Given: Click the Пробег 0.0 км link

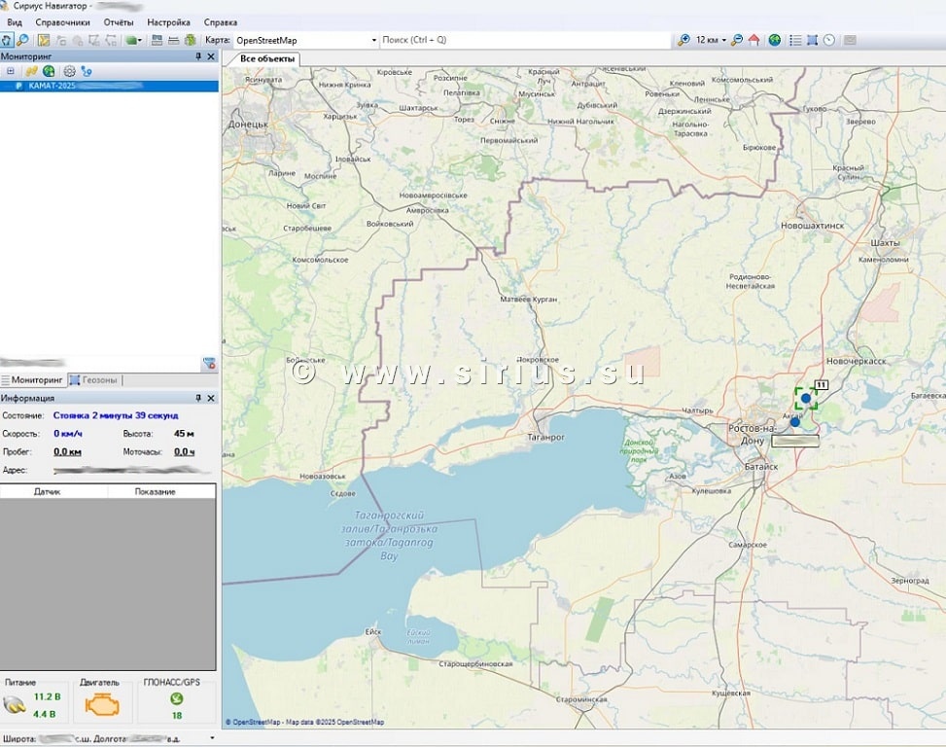Looking at the screenshot, I should [67, 452].
